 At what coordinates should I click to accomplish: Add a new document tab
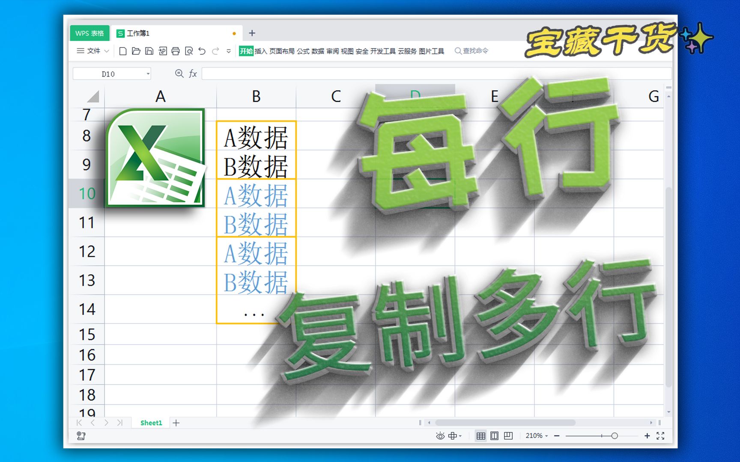(x=252, y=33)
